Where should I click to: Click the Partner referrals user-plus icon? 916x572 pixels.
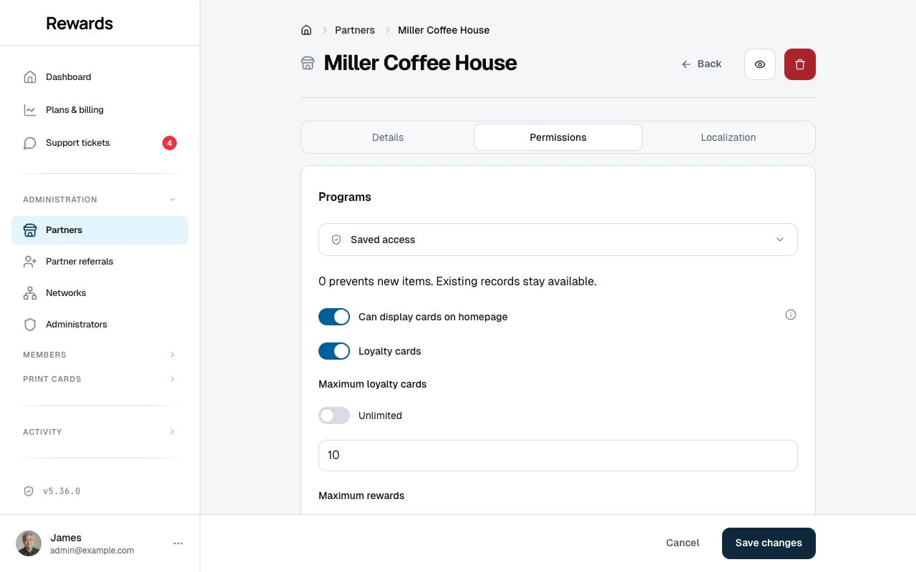[x=30, y=262]
